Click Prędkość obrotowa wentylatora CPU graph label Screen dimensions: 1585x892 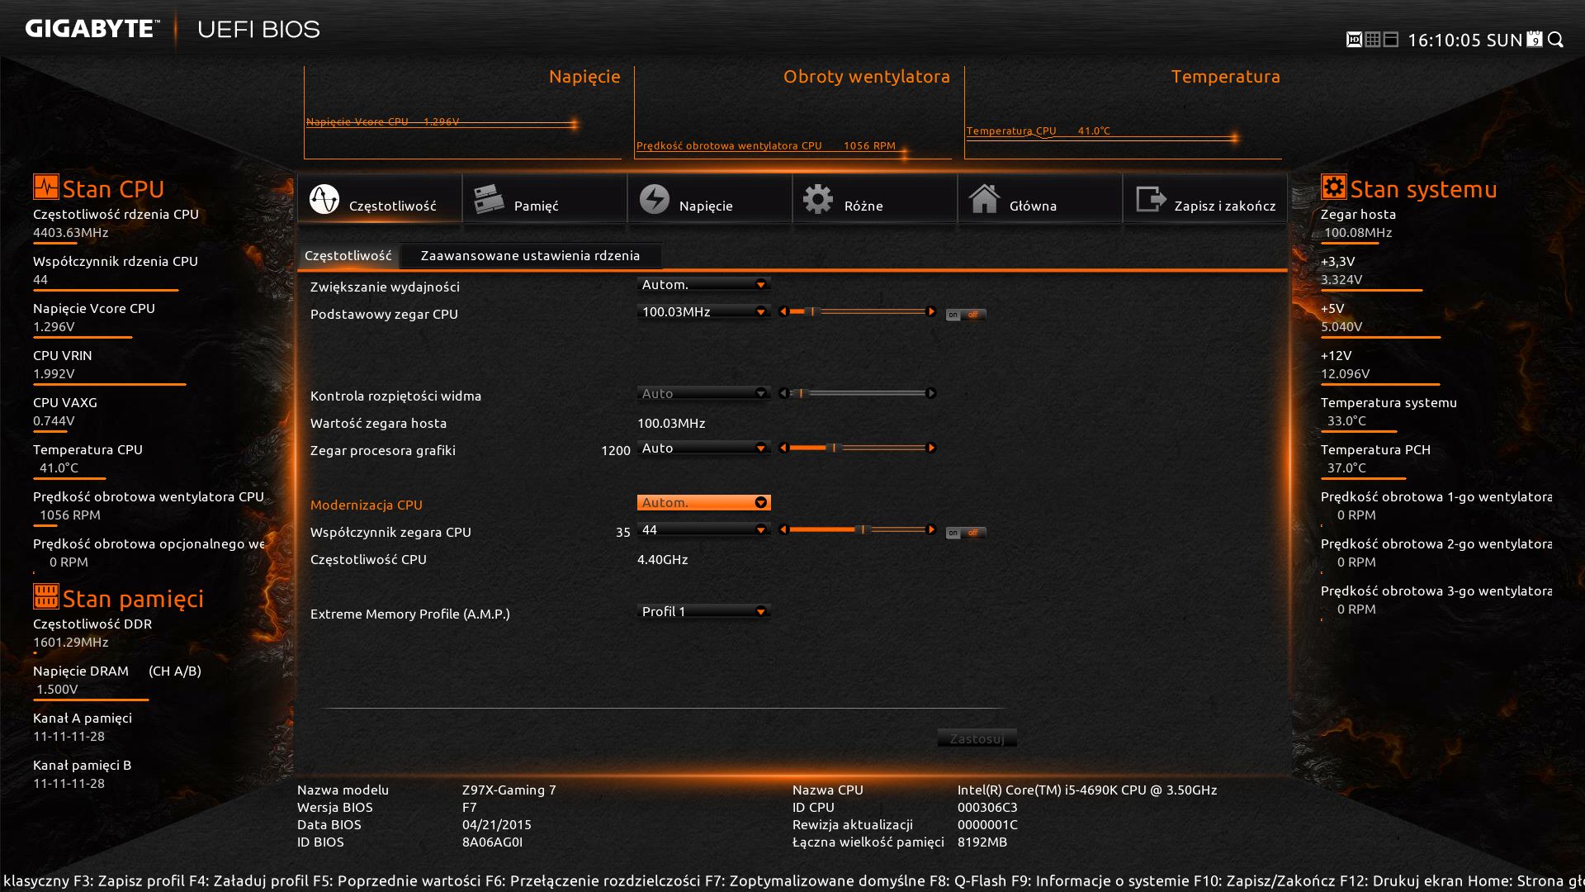click(x=729, y=146)
